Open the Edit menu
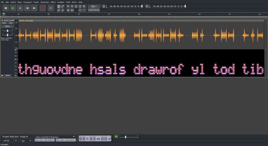 pos(7,2)
